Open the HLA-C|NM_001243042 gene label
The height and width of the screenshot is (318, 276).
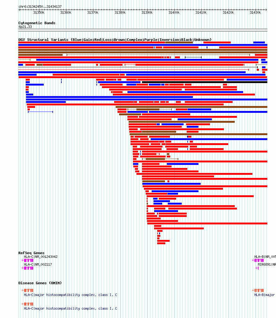pos(41,257)
